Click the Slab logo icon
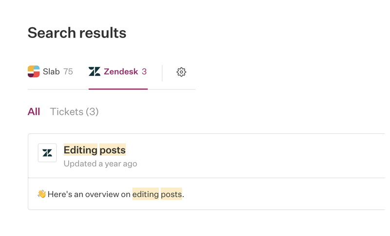Screen dimensions: 390x236 (x=34, y=72)
